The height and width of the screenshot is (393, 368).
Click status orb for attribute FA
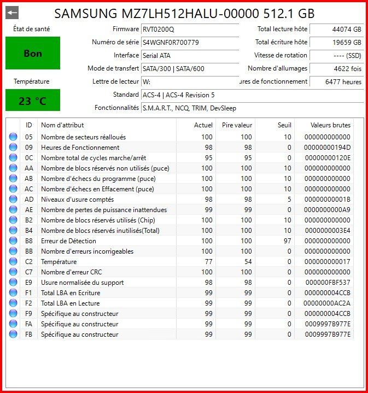(x=13, y=324)
